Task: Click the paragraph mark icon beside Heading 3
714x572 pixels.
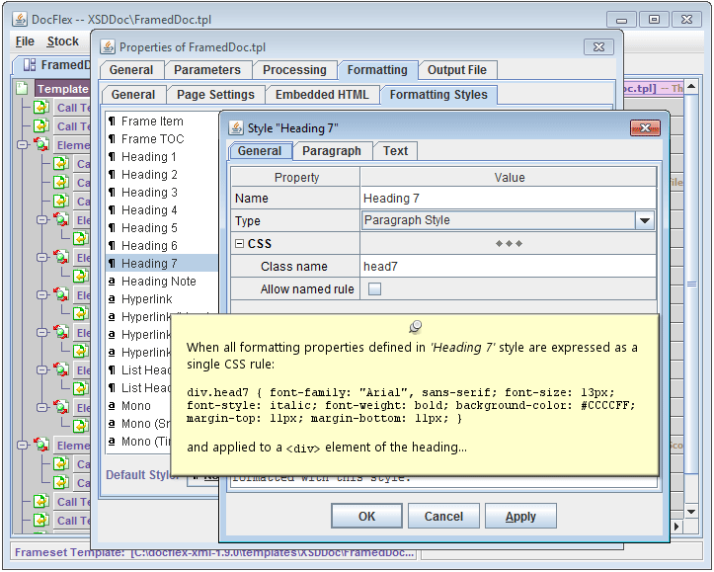Action: coord(112,193)
